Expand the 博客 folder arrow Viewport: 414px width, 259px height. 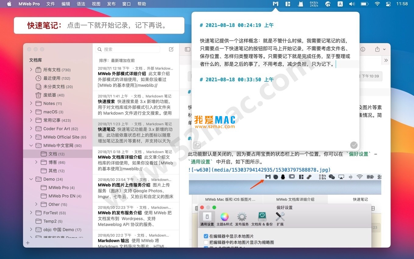36,162
